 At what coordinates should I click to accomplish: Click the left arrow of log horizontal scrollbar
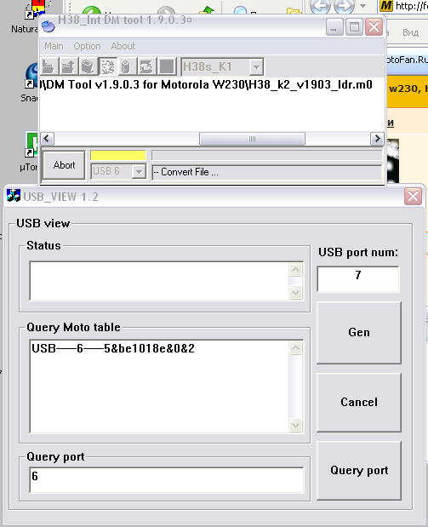coord(47,139)
